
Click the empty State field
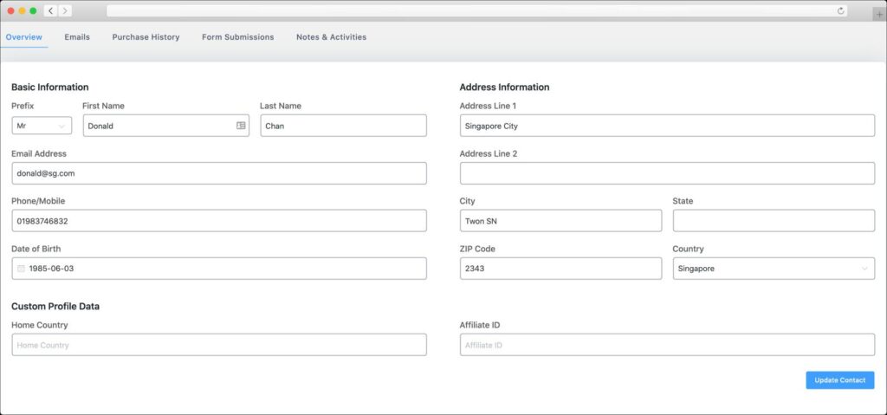774,221
